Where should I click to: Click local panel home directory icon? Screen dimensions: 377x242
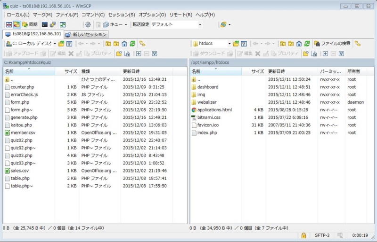click(x=124, y=44)
